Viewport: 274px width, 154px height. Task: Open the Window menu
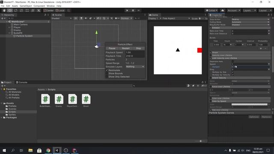(x=51, y=6)
